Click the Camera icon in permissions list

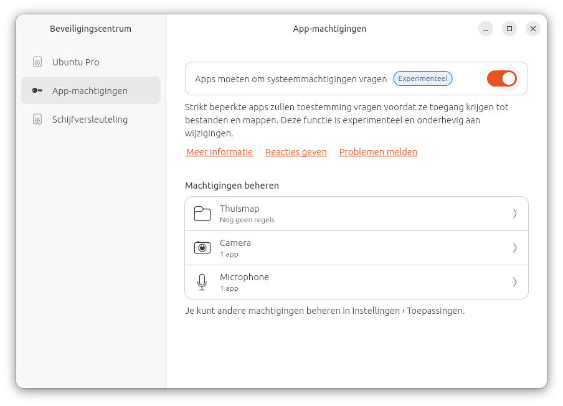202,248
